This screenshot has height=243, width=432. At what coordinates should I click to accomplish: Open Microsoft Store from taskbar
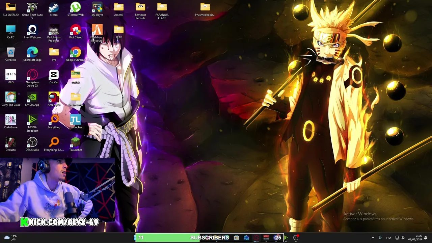click(x=236, y=238)
